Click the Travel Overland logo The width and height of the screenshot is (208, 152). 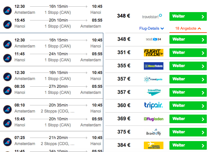[x=153, y=145]
